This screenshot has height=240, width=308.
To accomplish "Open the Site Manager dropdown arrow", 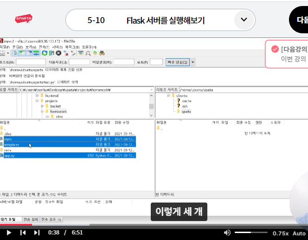I will pos(8,53).
